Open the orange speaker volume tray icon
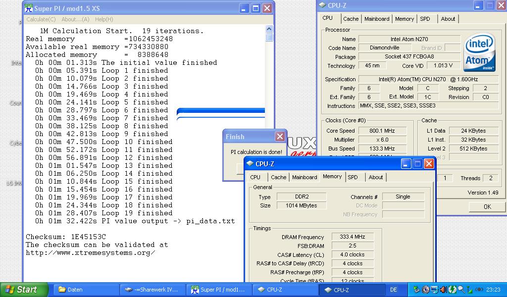Viewport: 507px width, 297px height. tap(443, 290)
